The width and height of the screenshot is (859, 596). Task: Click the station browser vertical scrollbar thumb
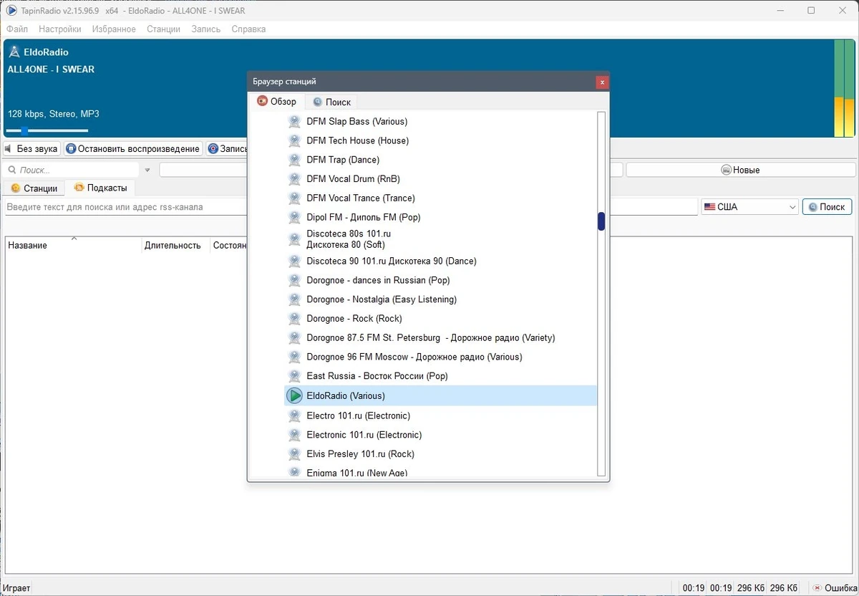click(x=601, y=221)
